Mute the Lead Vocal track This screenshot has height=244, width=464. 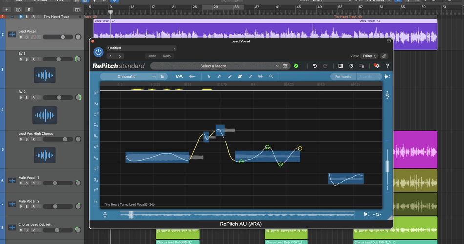click(21, 37)
